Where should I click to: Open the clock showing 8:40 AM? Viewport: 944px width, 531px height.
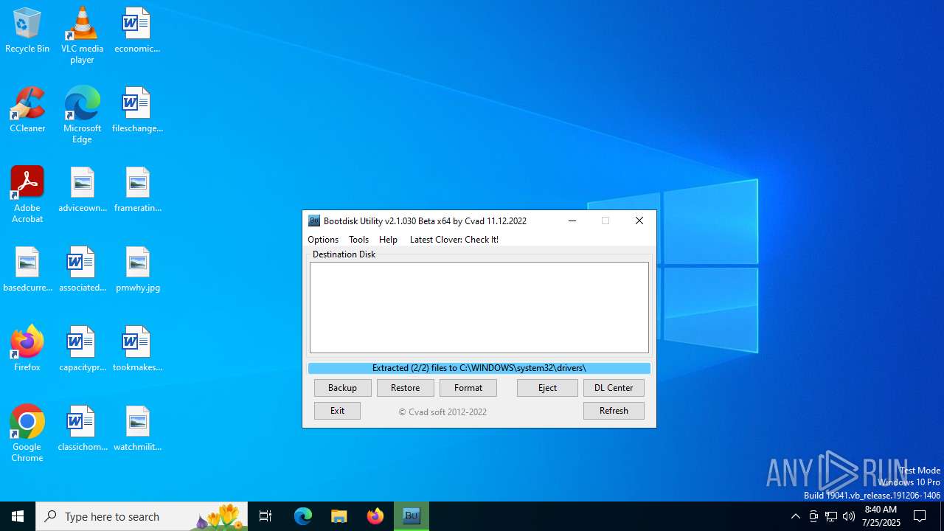881,516
